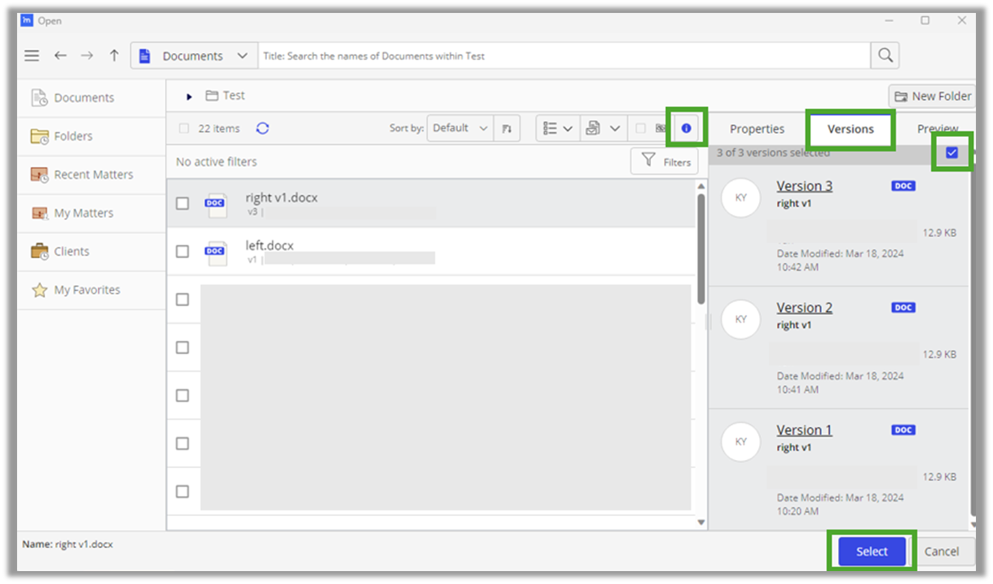Image resolution: width=993 pixels, height=584 pixels.
Task: Toggle the checkbox selecting all three versions
Action: 951,153
